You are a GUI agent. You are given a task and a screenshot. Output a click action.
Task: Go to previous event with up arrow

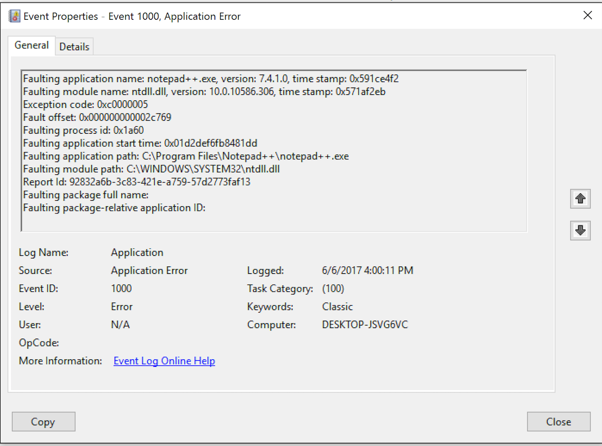[x=580, y=199]
